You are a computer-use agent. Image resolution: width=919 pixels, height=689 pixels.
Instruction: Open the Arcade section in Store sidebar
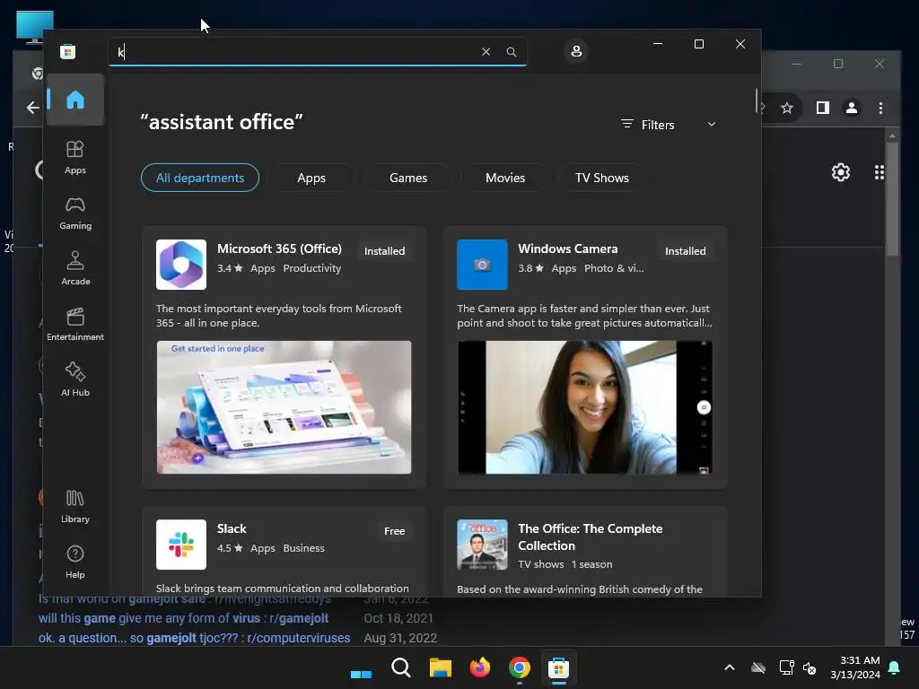pos(75,268)
